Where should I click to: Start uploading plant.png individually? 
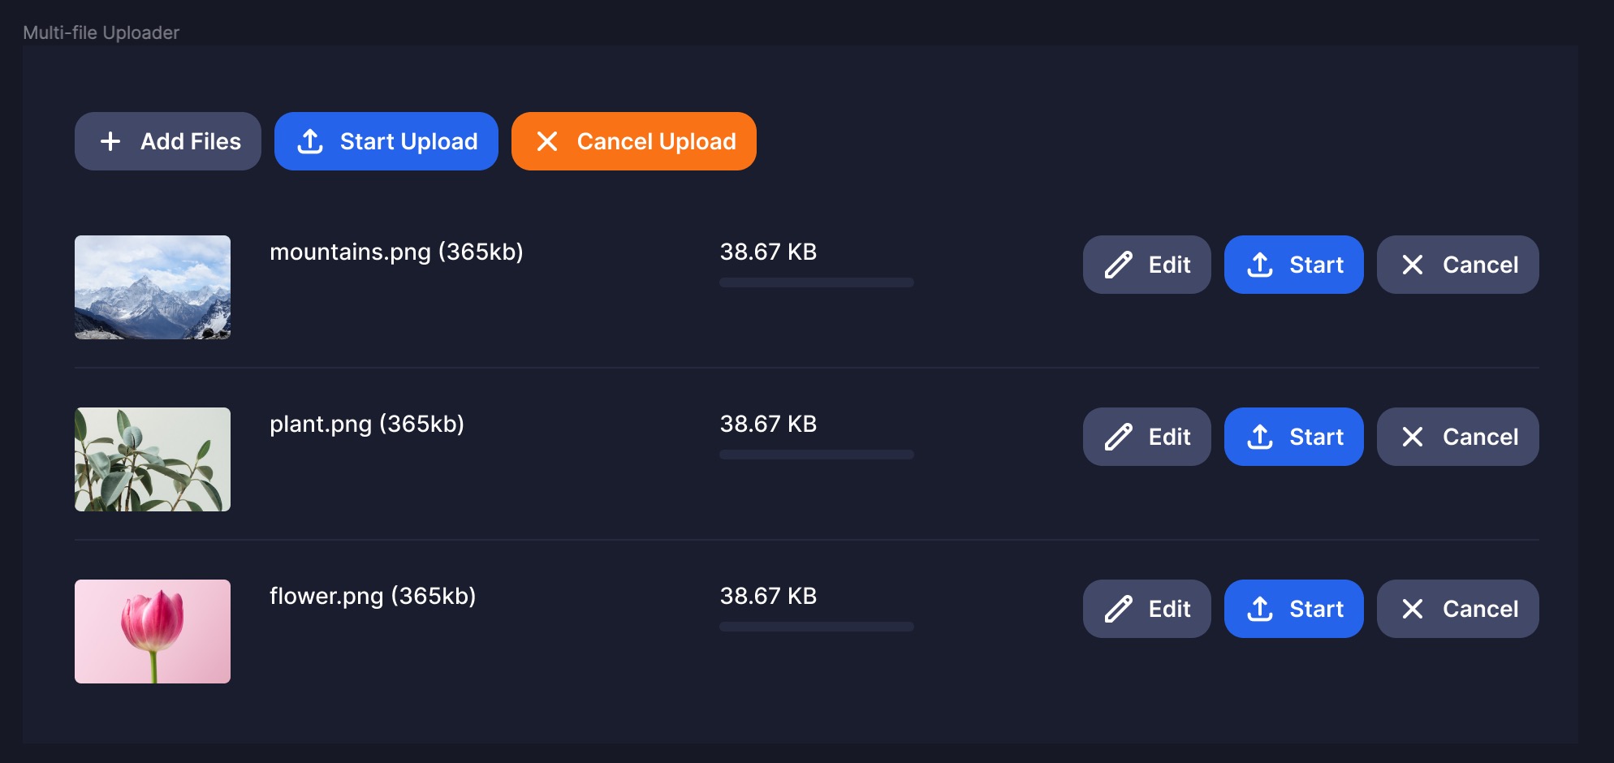[1293, 436]
